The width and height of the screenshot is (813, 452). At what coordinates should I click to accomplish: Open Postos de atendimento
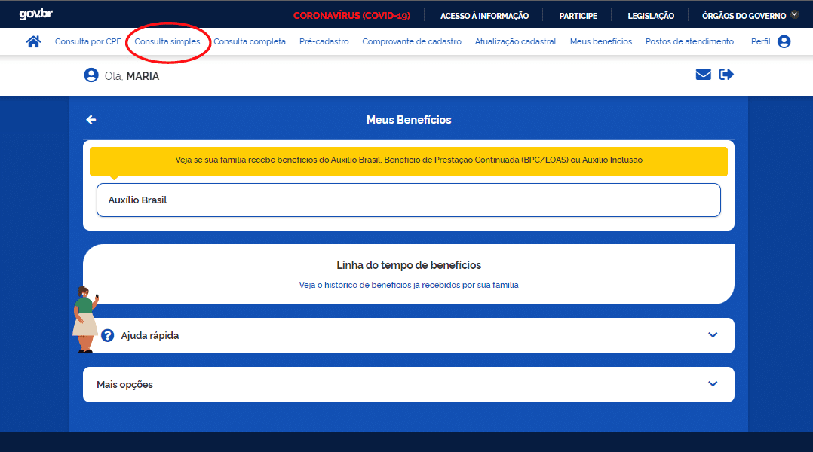point(689,41)
